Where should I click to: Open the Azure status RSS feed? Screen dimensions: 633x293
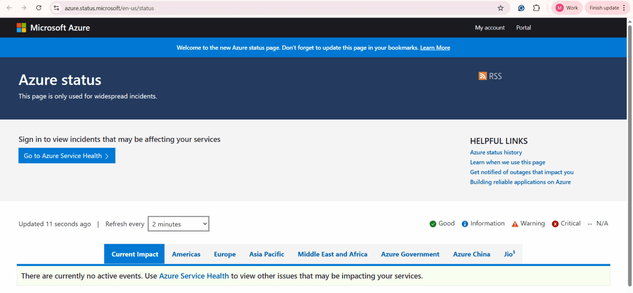coord(490,76)
